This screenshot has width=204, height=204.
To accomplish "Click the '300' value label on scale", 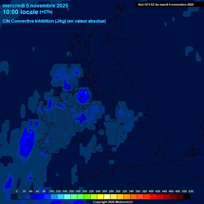I will tap(118, 191).
